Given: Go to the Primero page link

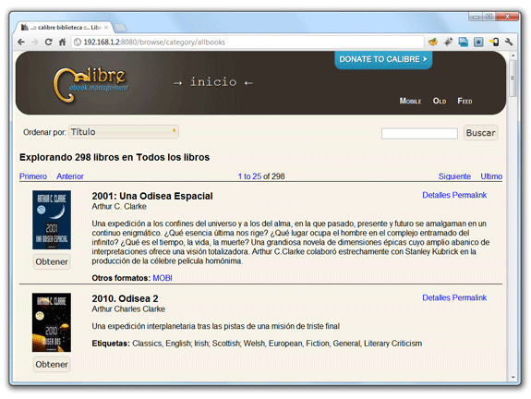Looking at the screenshot, I should coord(33,176).
